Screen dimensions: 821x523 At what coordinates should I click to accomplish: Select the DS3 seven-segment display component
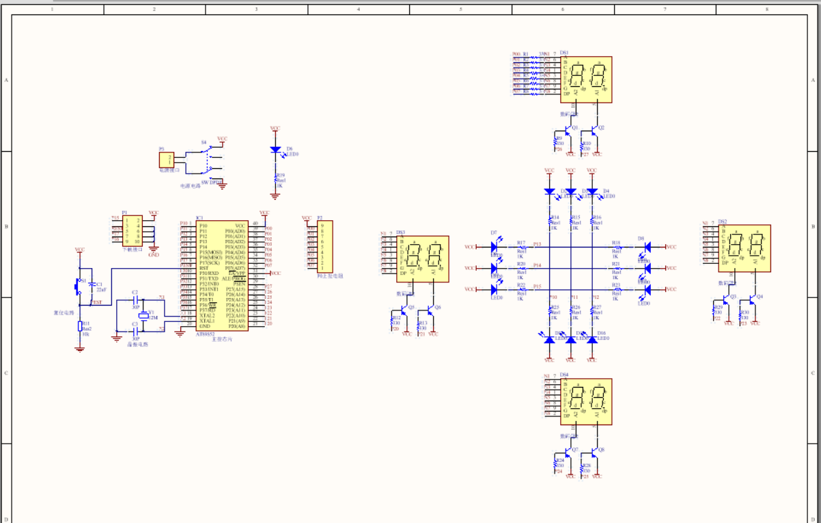[423, 258]
